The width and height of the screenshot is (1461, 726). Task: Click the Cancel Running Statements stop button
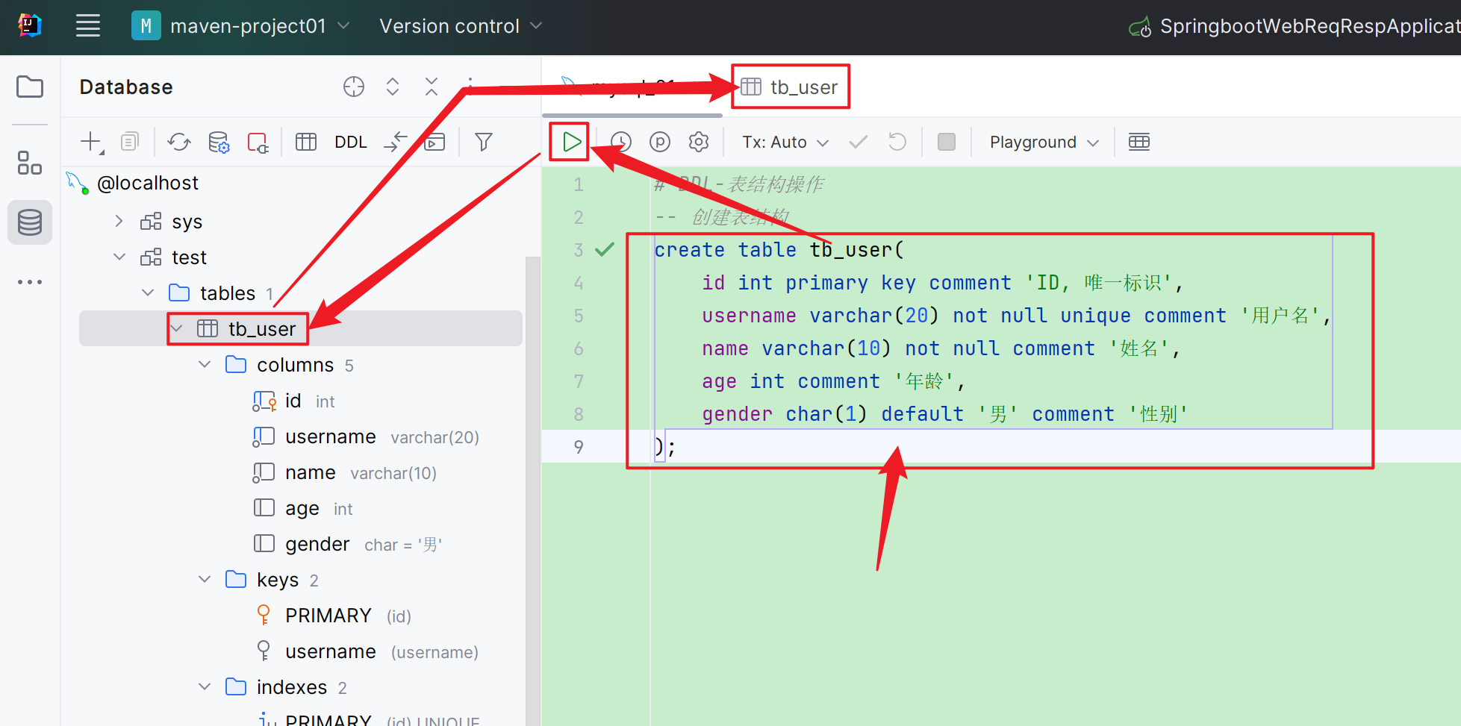[x=947, y=142]
